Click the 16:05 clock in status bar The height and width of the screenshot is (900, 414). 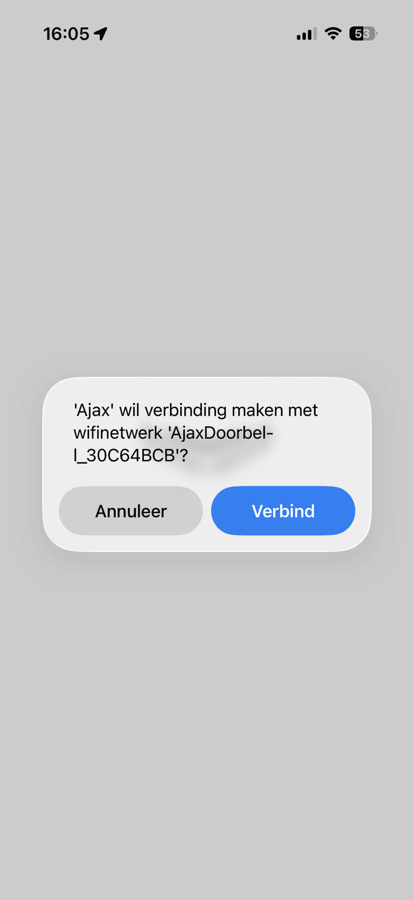(x=66, y=34)
